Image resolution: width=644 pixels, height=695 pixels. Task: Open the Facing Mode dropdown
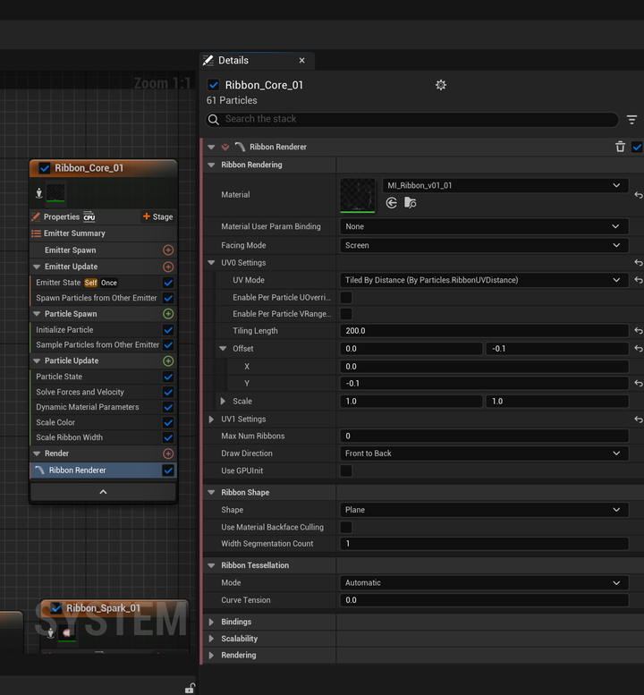[x=484, y=245]
